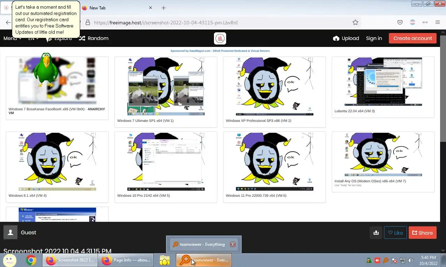Image resolution: width=446 pixels, height=267 pixels.
Task: Switch to Screenshot 2022 Firefox taskbar window
Action: click(70, 260)
